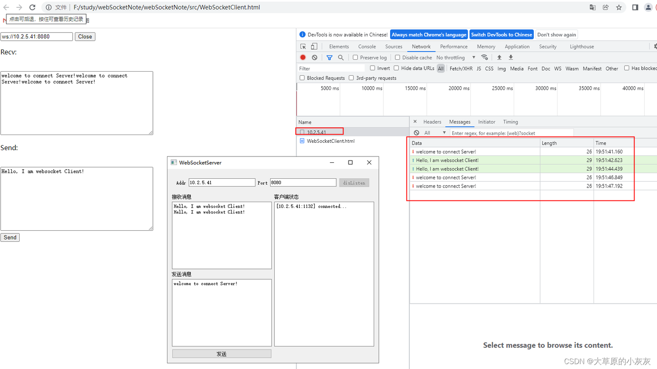This screenshot has width=657, height=369.
Task: Open the No throttling dropdown
Action: [456, 57]
